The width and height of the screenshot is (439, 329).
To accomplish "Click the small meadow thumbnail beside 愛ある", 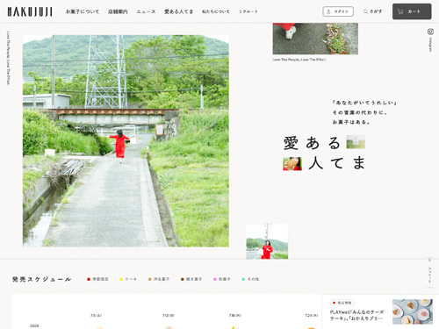I will [x=356, y=142].
